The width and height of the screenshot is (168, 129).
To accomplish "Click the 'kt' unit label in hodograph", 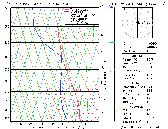I will coord(124,10).
